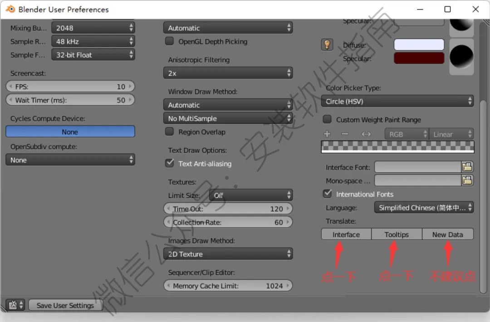Click the Sequencer/Clip Editor label

coord(201,272)
